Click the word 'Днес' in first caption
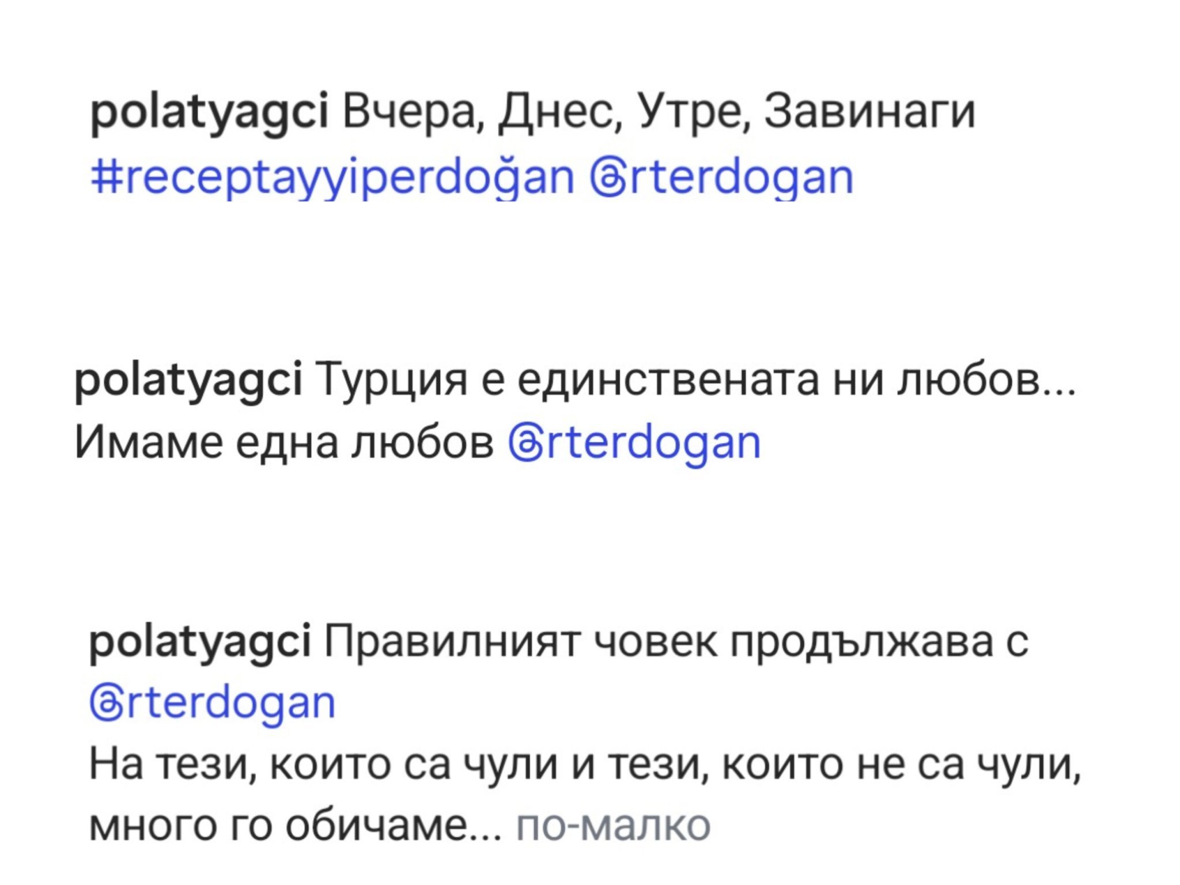 pyautogui.click(x=557, y=112)
